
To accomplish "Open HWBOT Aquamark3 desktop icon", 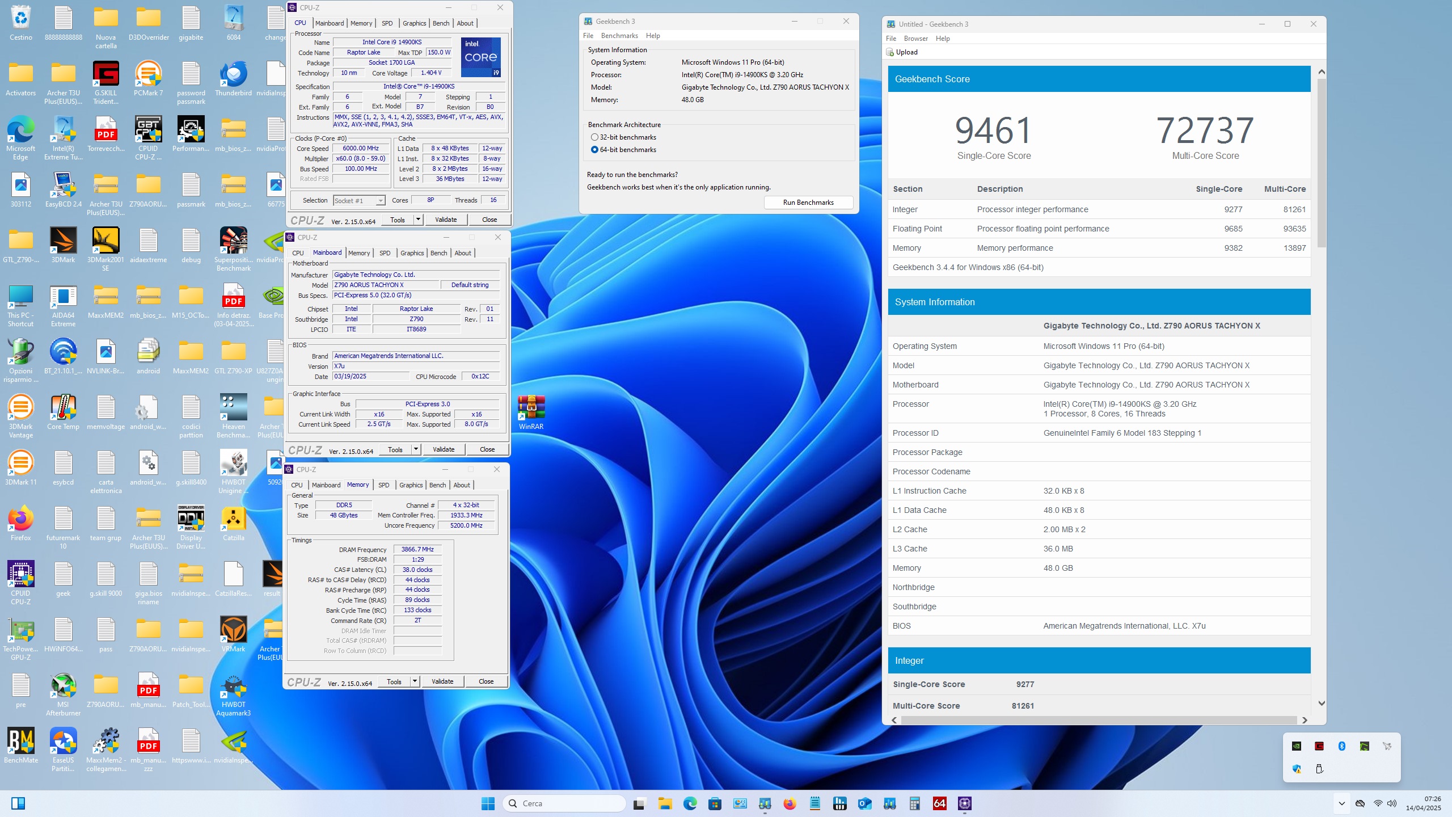I will pos(233,694).
